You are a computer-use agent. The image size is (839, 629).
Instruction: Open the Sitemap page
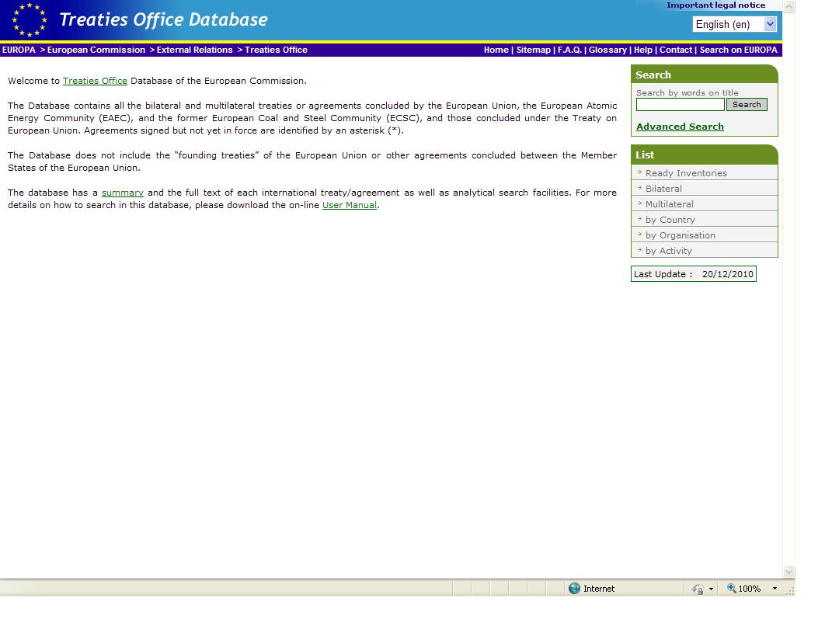(x=533, y=50)
